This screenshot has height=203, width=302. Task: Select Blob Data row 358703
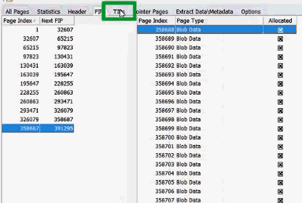pos(217,164)
